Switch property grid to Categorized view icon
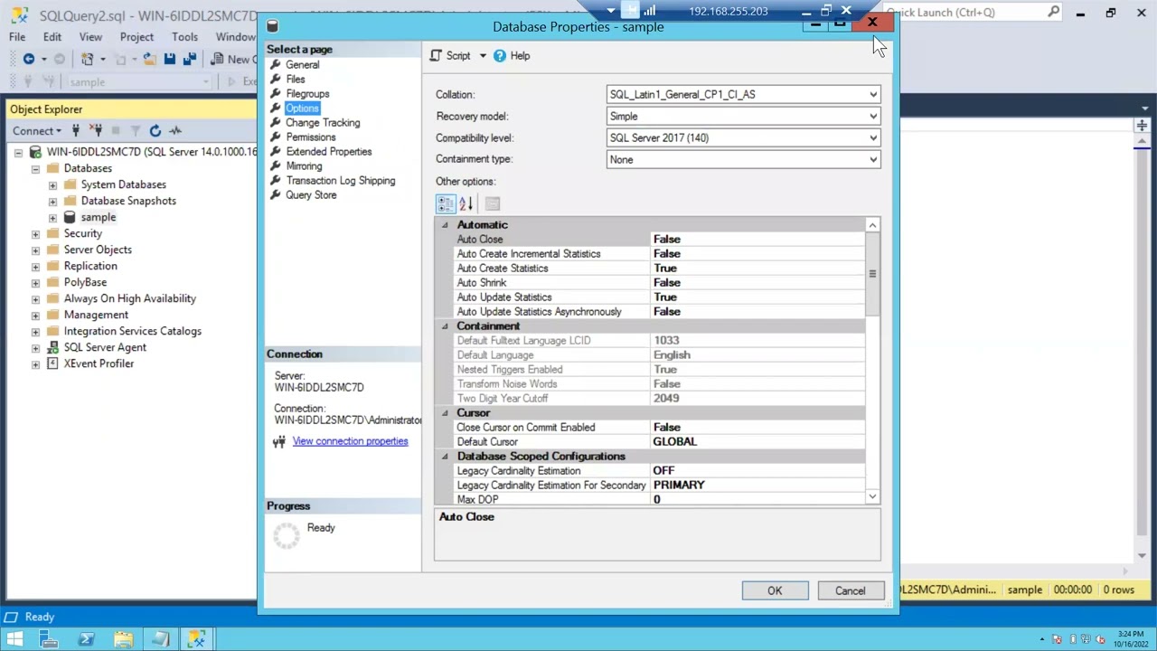Screen dimensions: 1157x651 tap(446, 203)
